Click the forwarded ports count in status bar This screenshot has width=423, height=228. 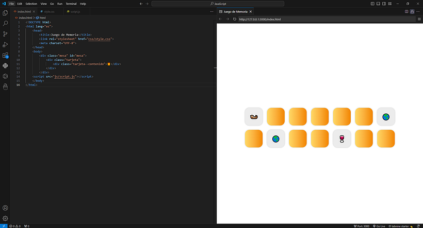tap(27, 226)
